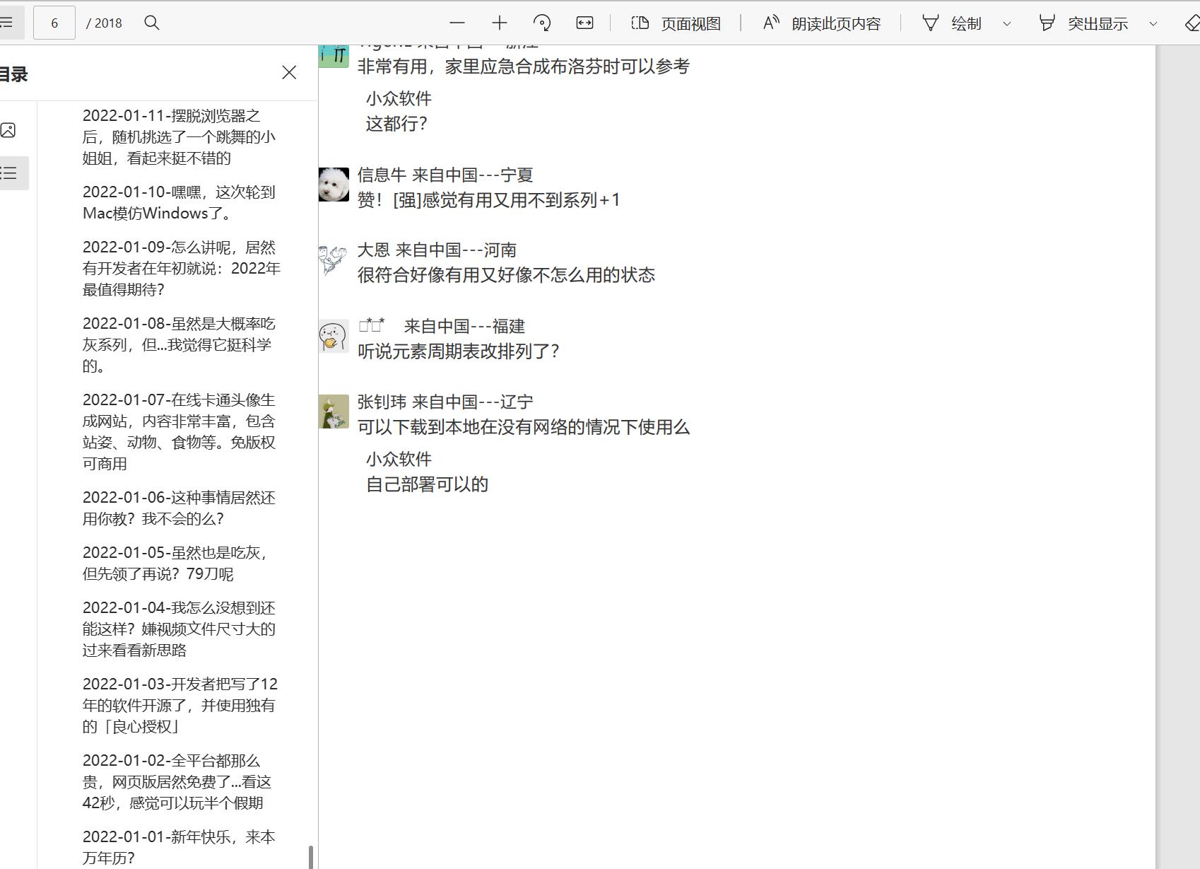Open the 2022-01-10 Mac模仿Windows bookmark
Image resolution: width=1200 pixels, height=869 pixels.
pyautogui.click(x=179, y=202)
